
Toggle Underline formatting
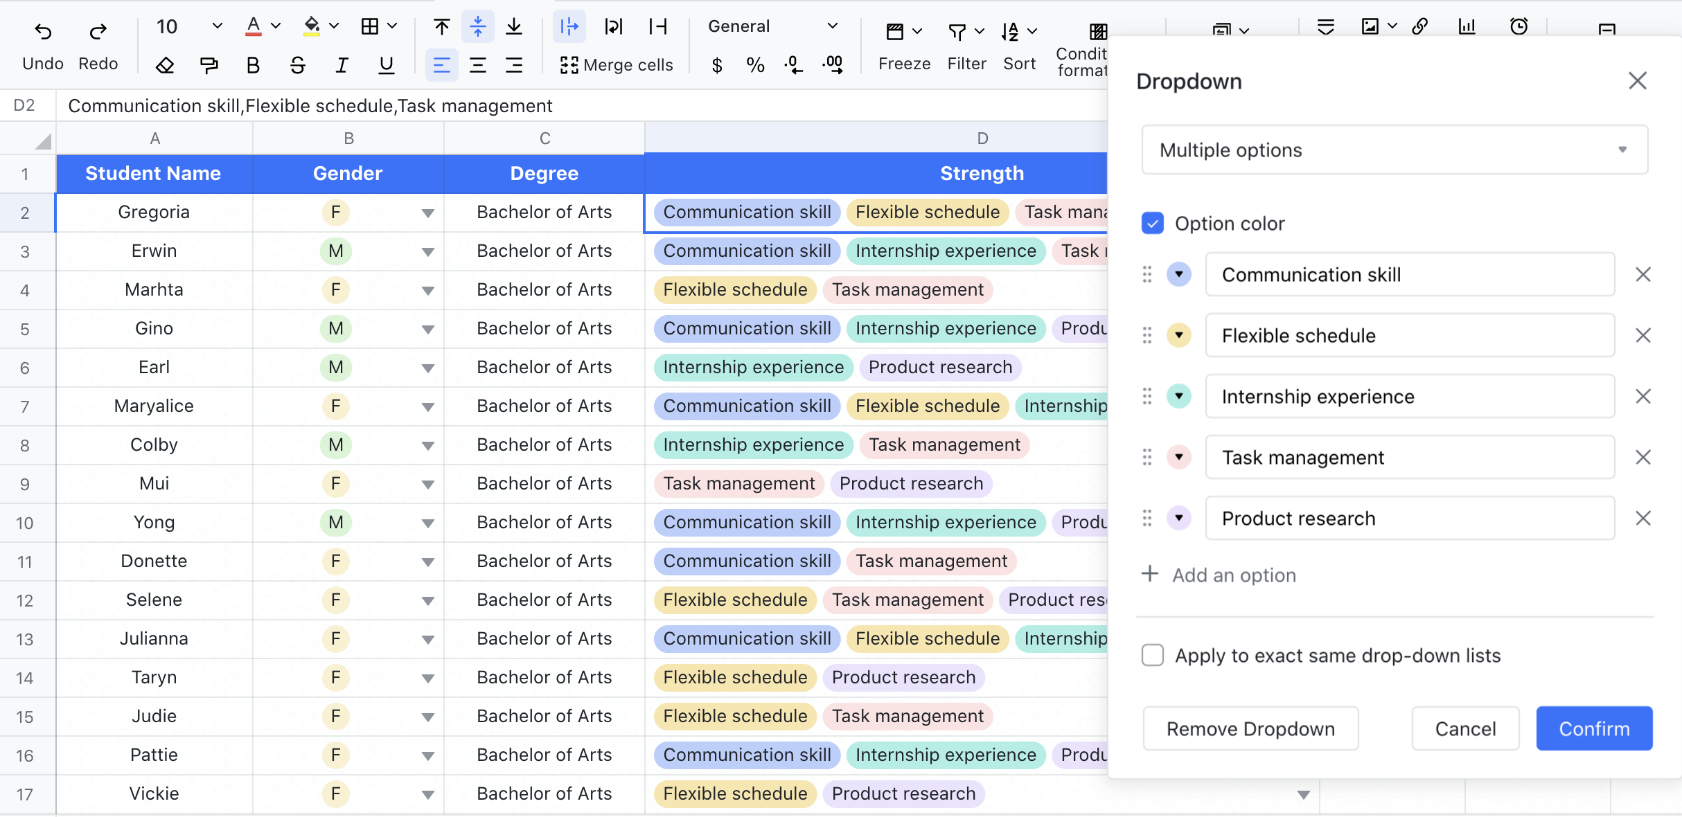[x=386, y=66]
